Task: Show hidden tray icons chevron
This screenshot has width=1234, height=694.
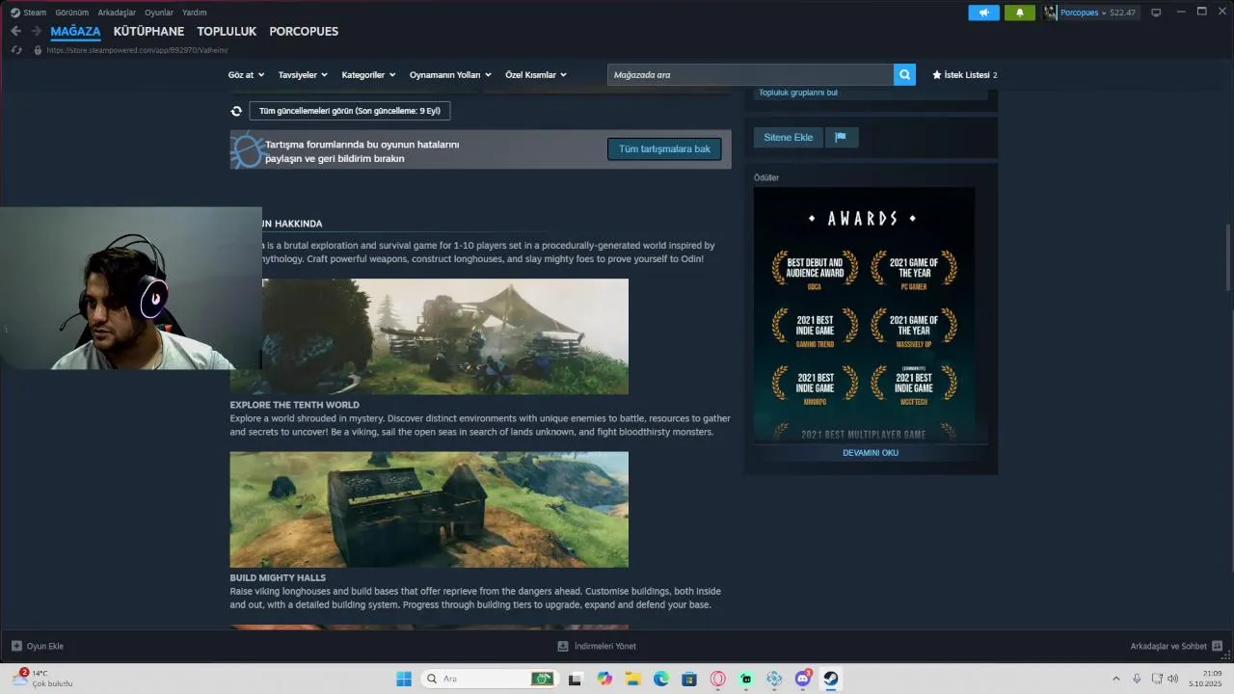Action: point(1115,679)
